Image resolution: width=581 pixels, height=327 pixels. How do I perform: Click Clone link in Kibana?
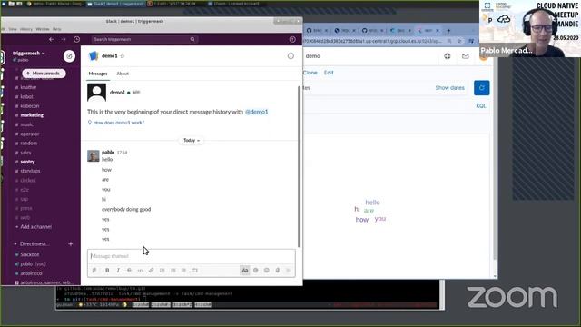(x=310, y=73)
